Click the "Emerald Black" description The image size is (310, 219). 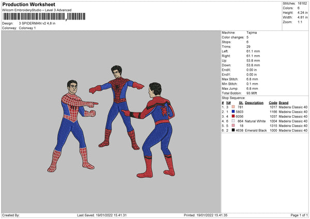256,131
